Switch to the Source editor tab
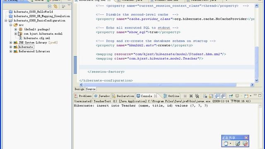This screenshot has width=265, height=149. (91, 89)
